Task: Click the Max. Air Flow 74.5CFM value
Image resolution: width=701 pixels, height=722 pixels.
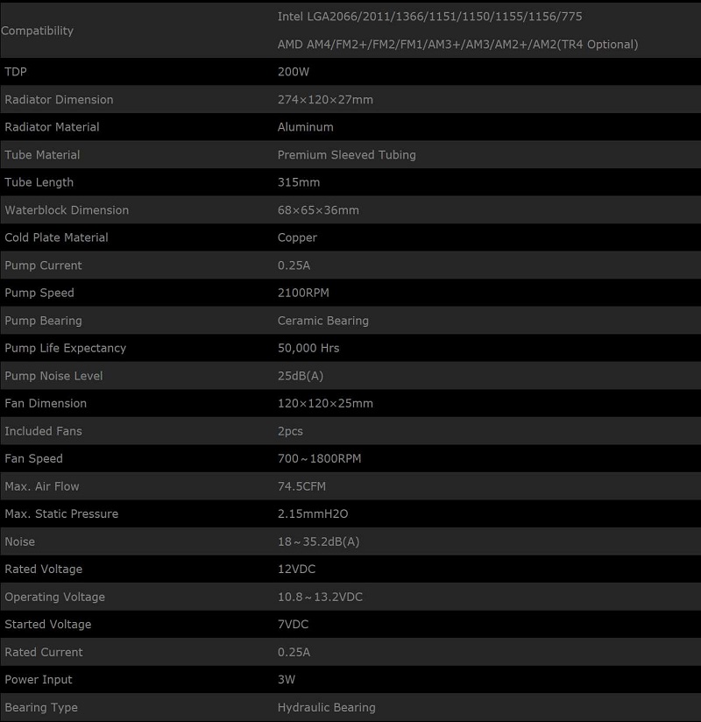Action: click(301, 486)
